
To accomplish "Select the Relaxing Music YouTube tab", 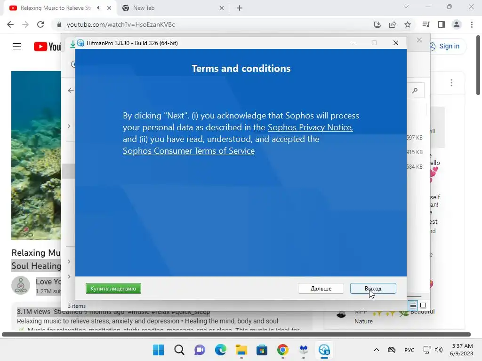I will coord(56,8).
